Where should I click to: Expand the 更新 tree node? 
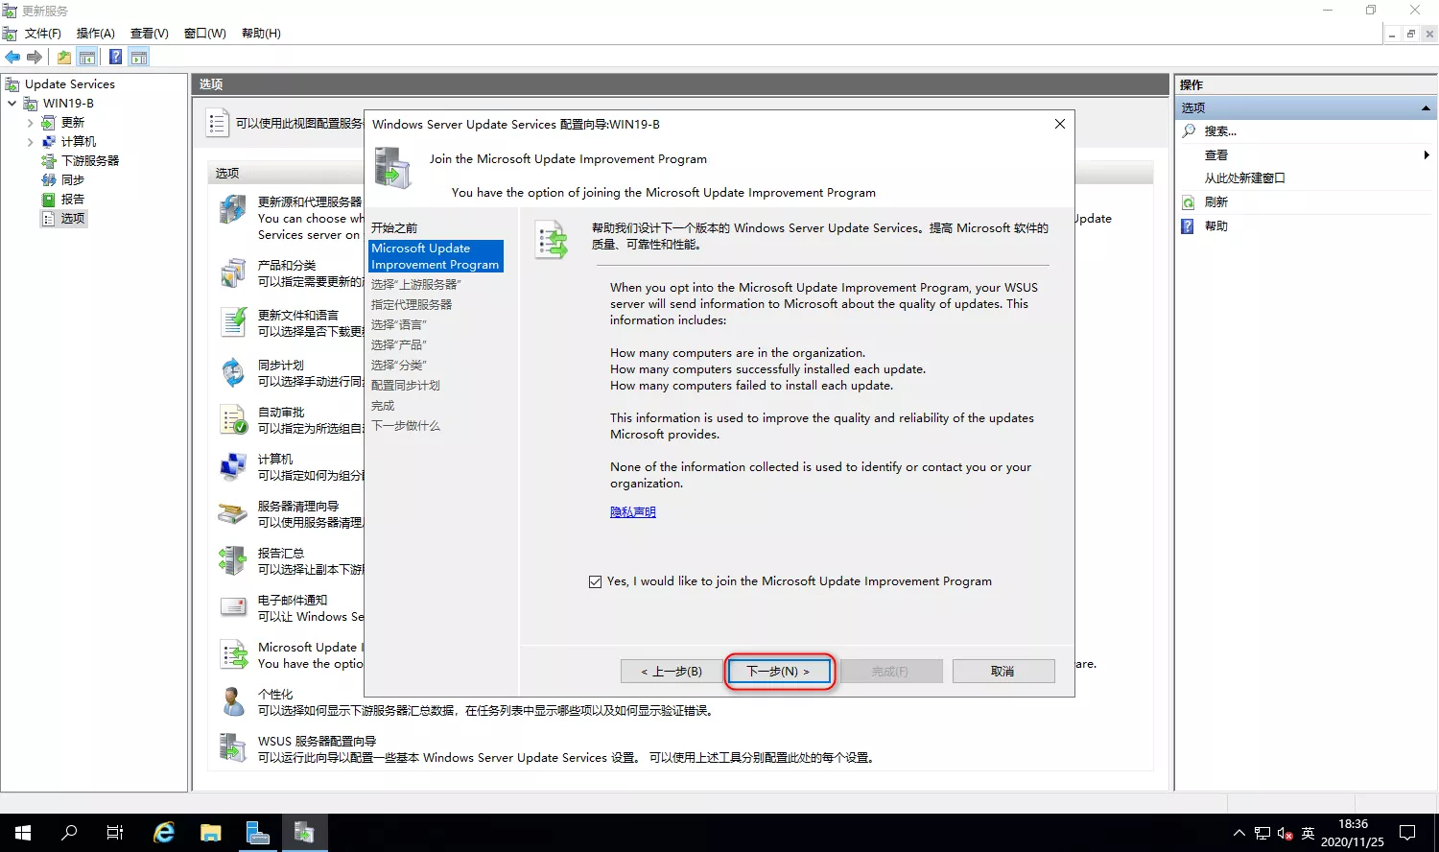click(31, 123)
